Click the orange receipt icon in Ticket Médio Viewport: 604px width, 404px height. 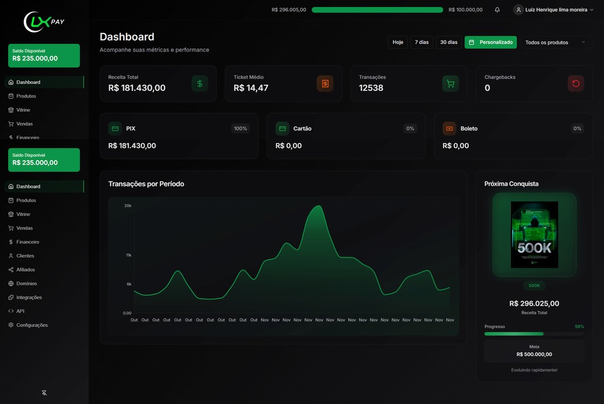pyautogui.click(x=325, y=83)
